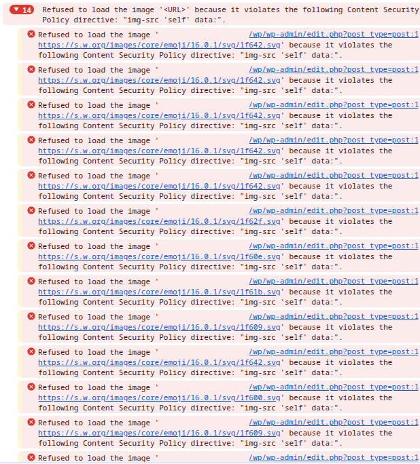Open the edit.php source link for the 1f62f.svg error

pyautogui.click(x=334, y=210)
